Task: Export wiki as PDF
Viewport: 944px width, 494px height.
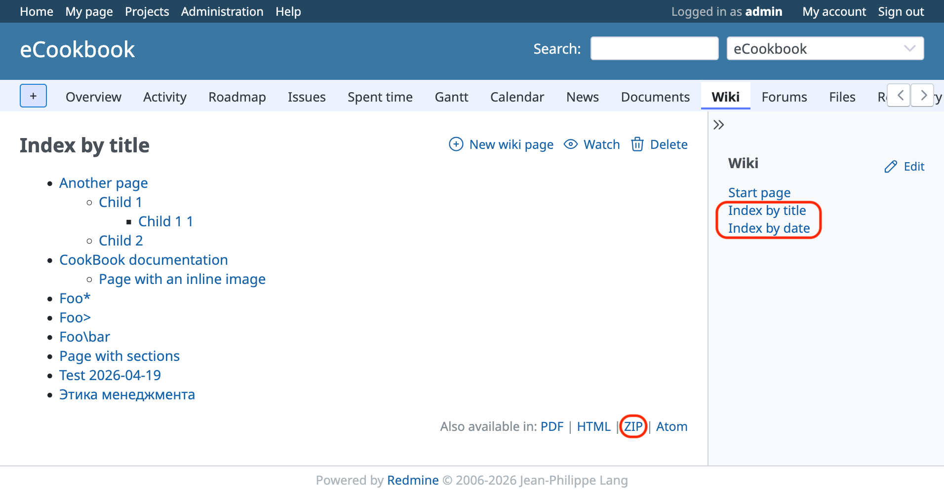Action: pos(551,426)
